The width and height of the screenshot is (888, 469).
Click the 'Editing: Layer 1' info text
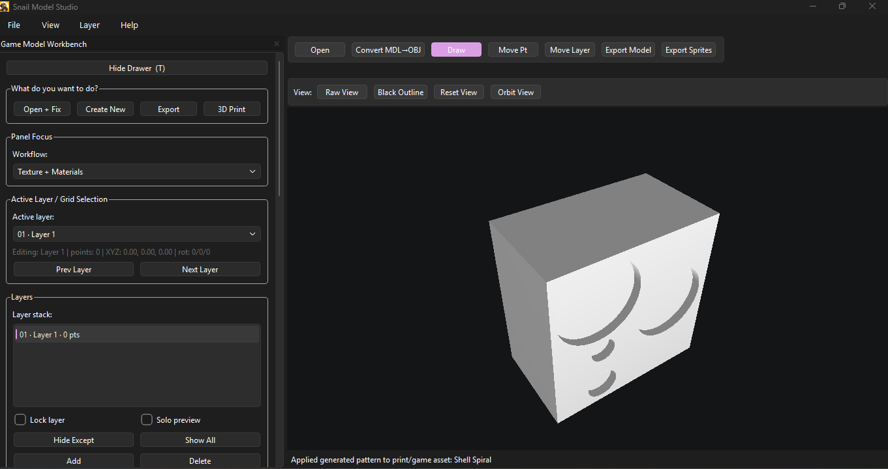(x=111, y=252)
